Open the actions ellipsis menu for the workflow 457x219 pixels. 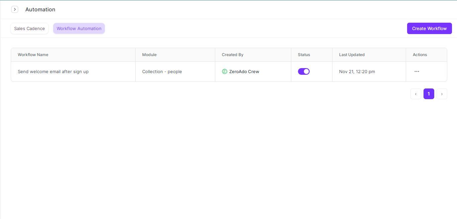pos(417,71)
